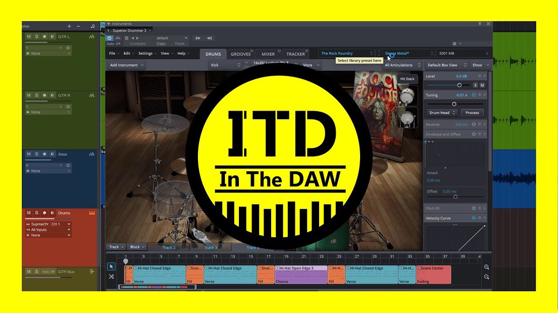The image size is (558, 313).
Task: Toggle the Velocity Curve power button
Action: [x=474, y=218]
